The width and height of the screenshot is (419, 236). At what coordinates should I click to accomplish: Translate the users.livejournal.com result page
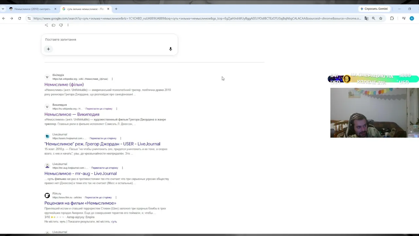(103, 138)
